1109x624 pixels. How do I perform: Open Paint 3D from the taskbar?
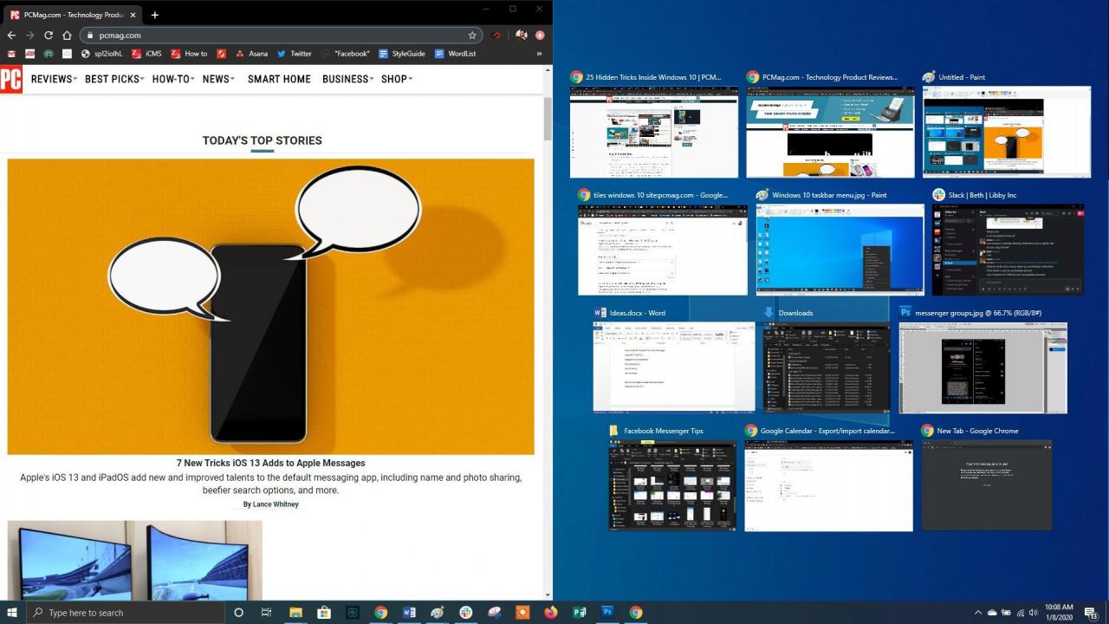(438, 613)
